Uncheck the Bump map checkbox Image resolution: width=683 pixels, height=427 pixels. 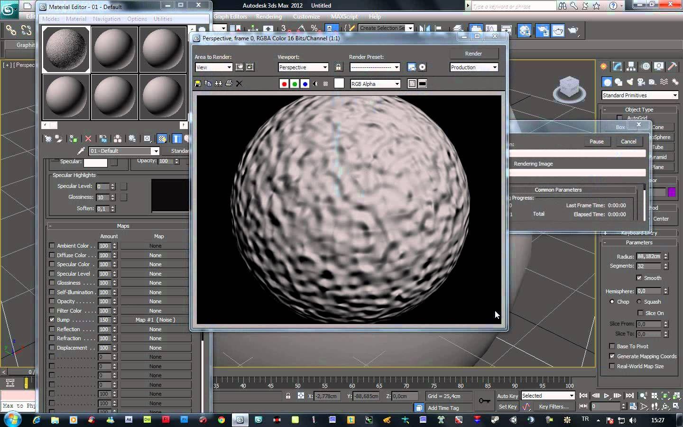tap(52, 320)
